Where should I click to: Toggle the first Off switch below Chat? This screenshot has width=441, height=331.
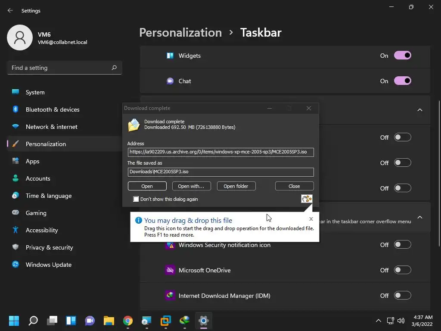click(x=403, y=137)
